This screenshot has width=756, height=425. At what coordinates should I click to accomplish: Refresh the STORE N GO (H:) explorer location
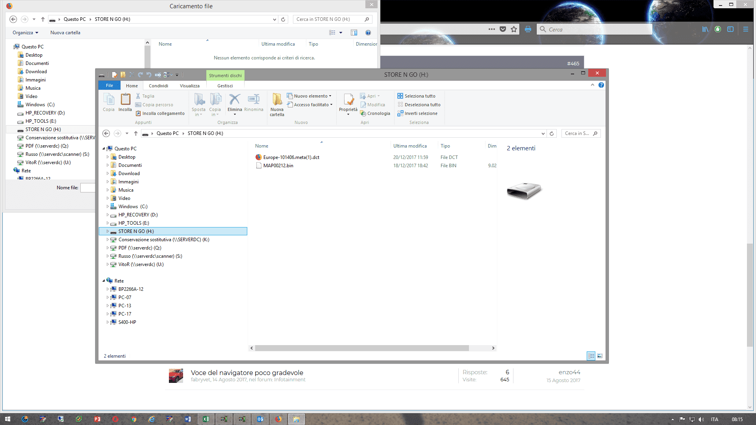(552, 133)
